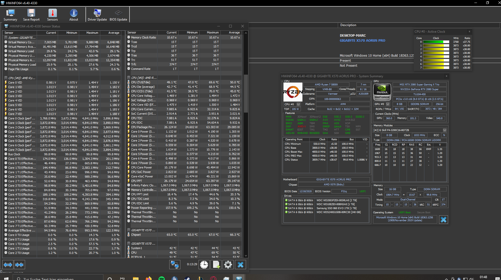Click the Minimum column header in right sensor pane
Viewport: 501px width, 280px height.
pyautogui.click(x=189, y=33)
